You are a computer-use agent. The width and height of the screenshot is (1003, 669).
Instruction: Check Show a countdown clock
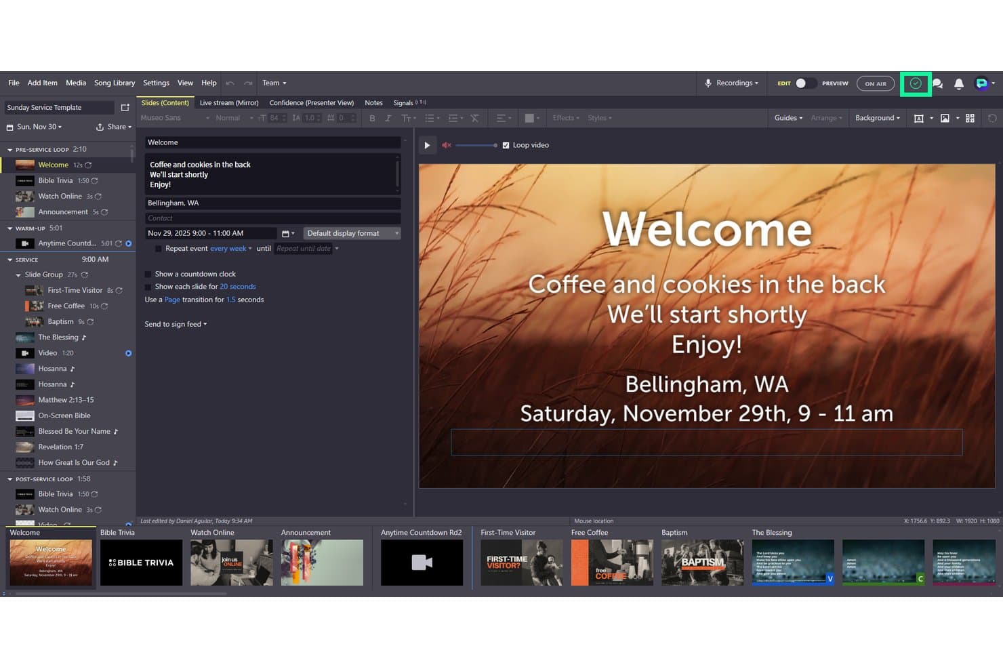(148, 274)
